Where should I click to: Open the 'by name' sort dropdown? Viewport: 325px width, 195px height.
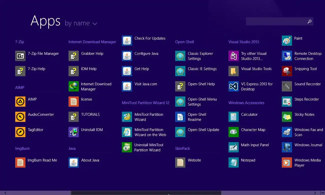click(81, 23)
